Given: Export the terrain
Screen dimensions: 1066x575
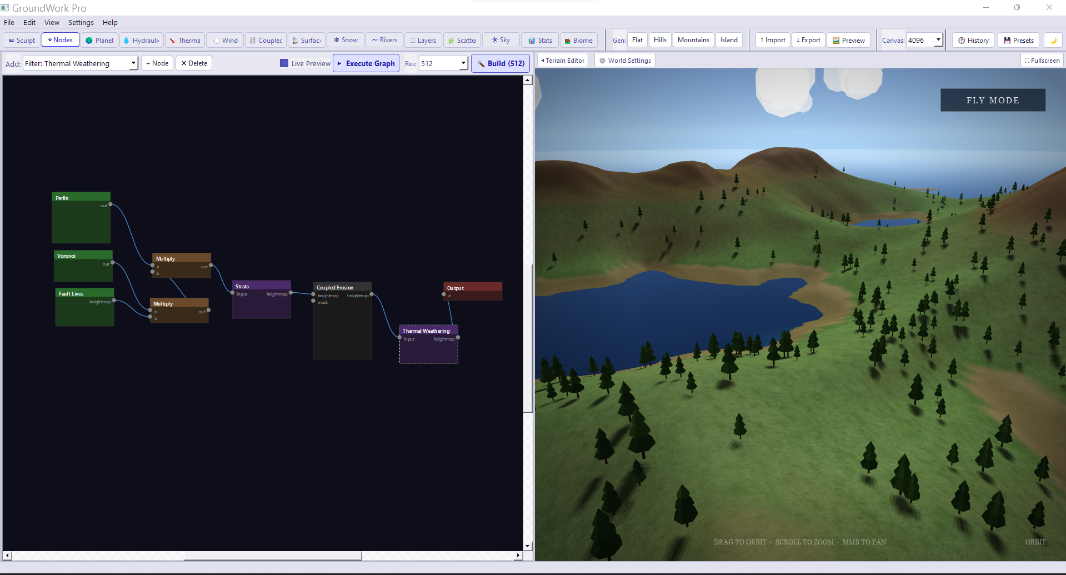Looking at the screenshot, I should pos(808,40).
